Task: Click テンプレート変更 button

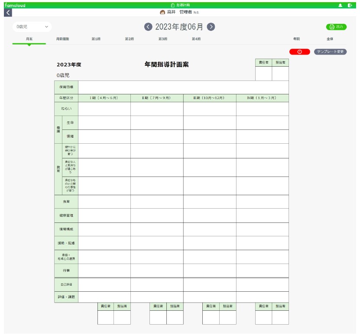Action: pos(330,52)
